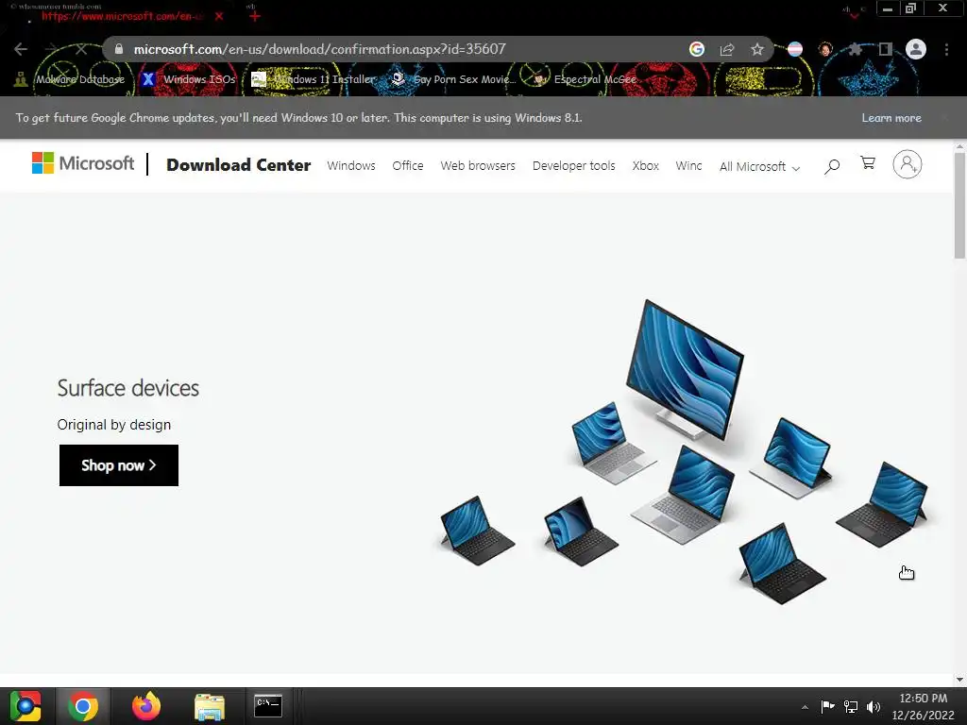Click the Surface devices heading
The image size is (967, 725).
[x=128, y=388]
